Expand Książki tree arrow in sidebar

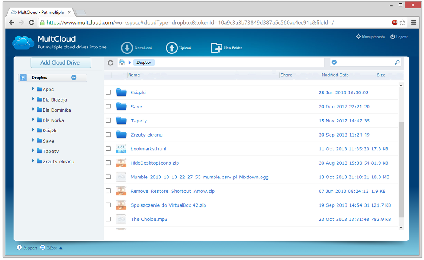(x=33, y=130)
